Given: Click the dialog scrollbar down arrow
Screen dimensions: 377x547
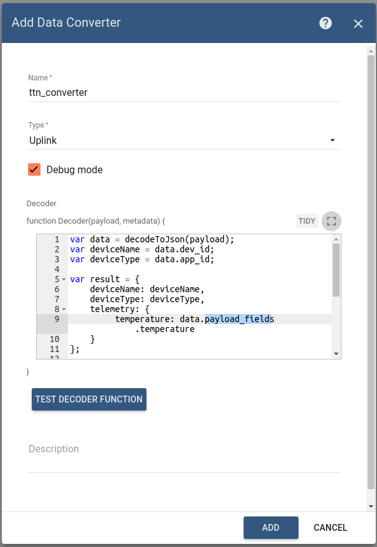Looking at the screenshot, I should 371,506.
